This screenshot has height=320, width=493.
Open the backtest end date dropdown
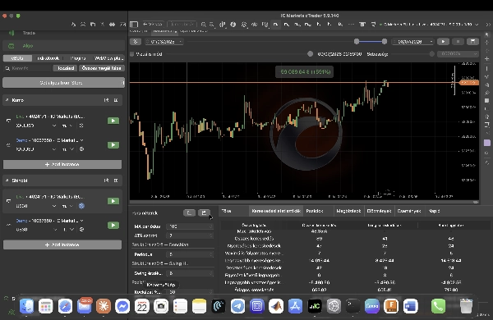(x=412, y=42)
